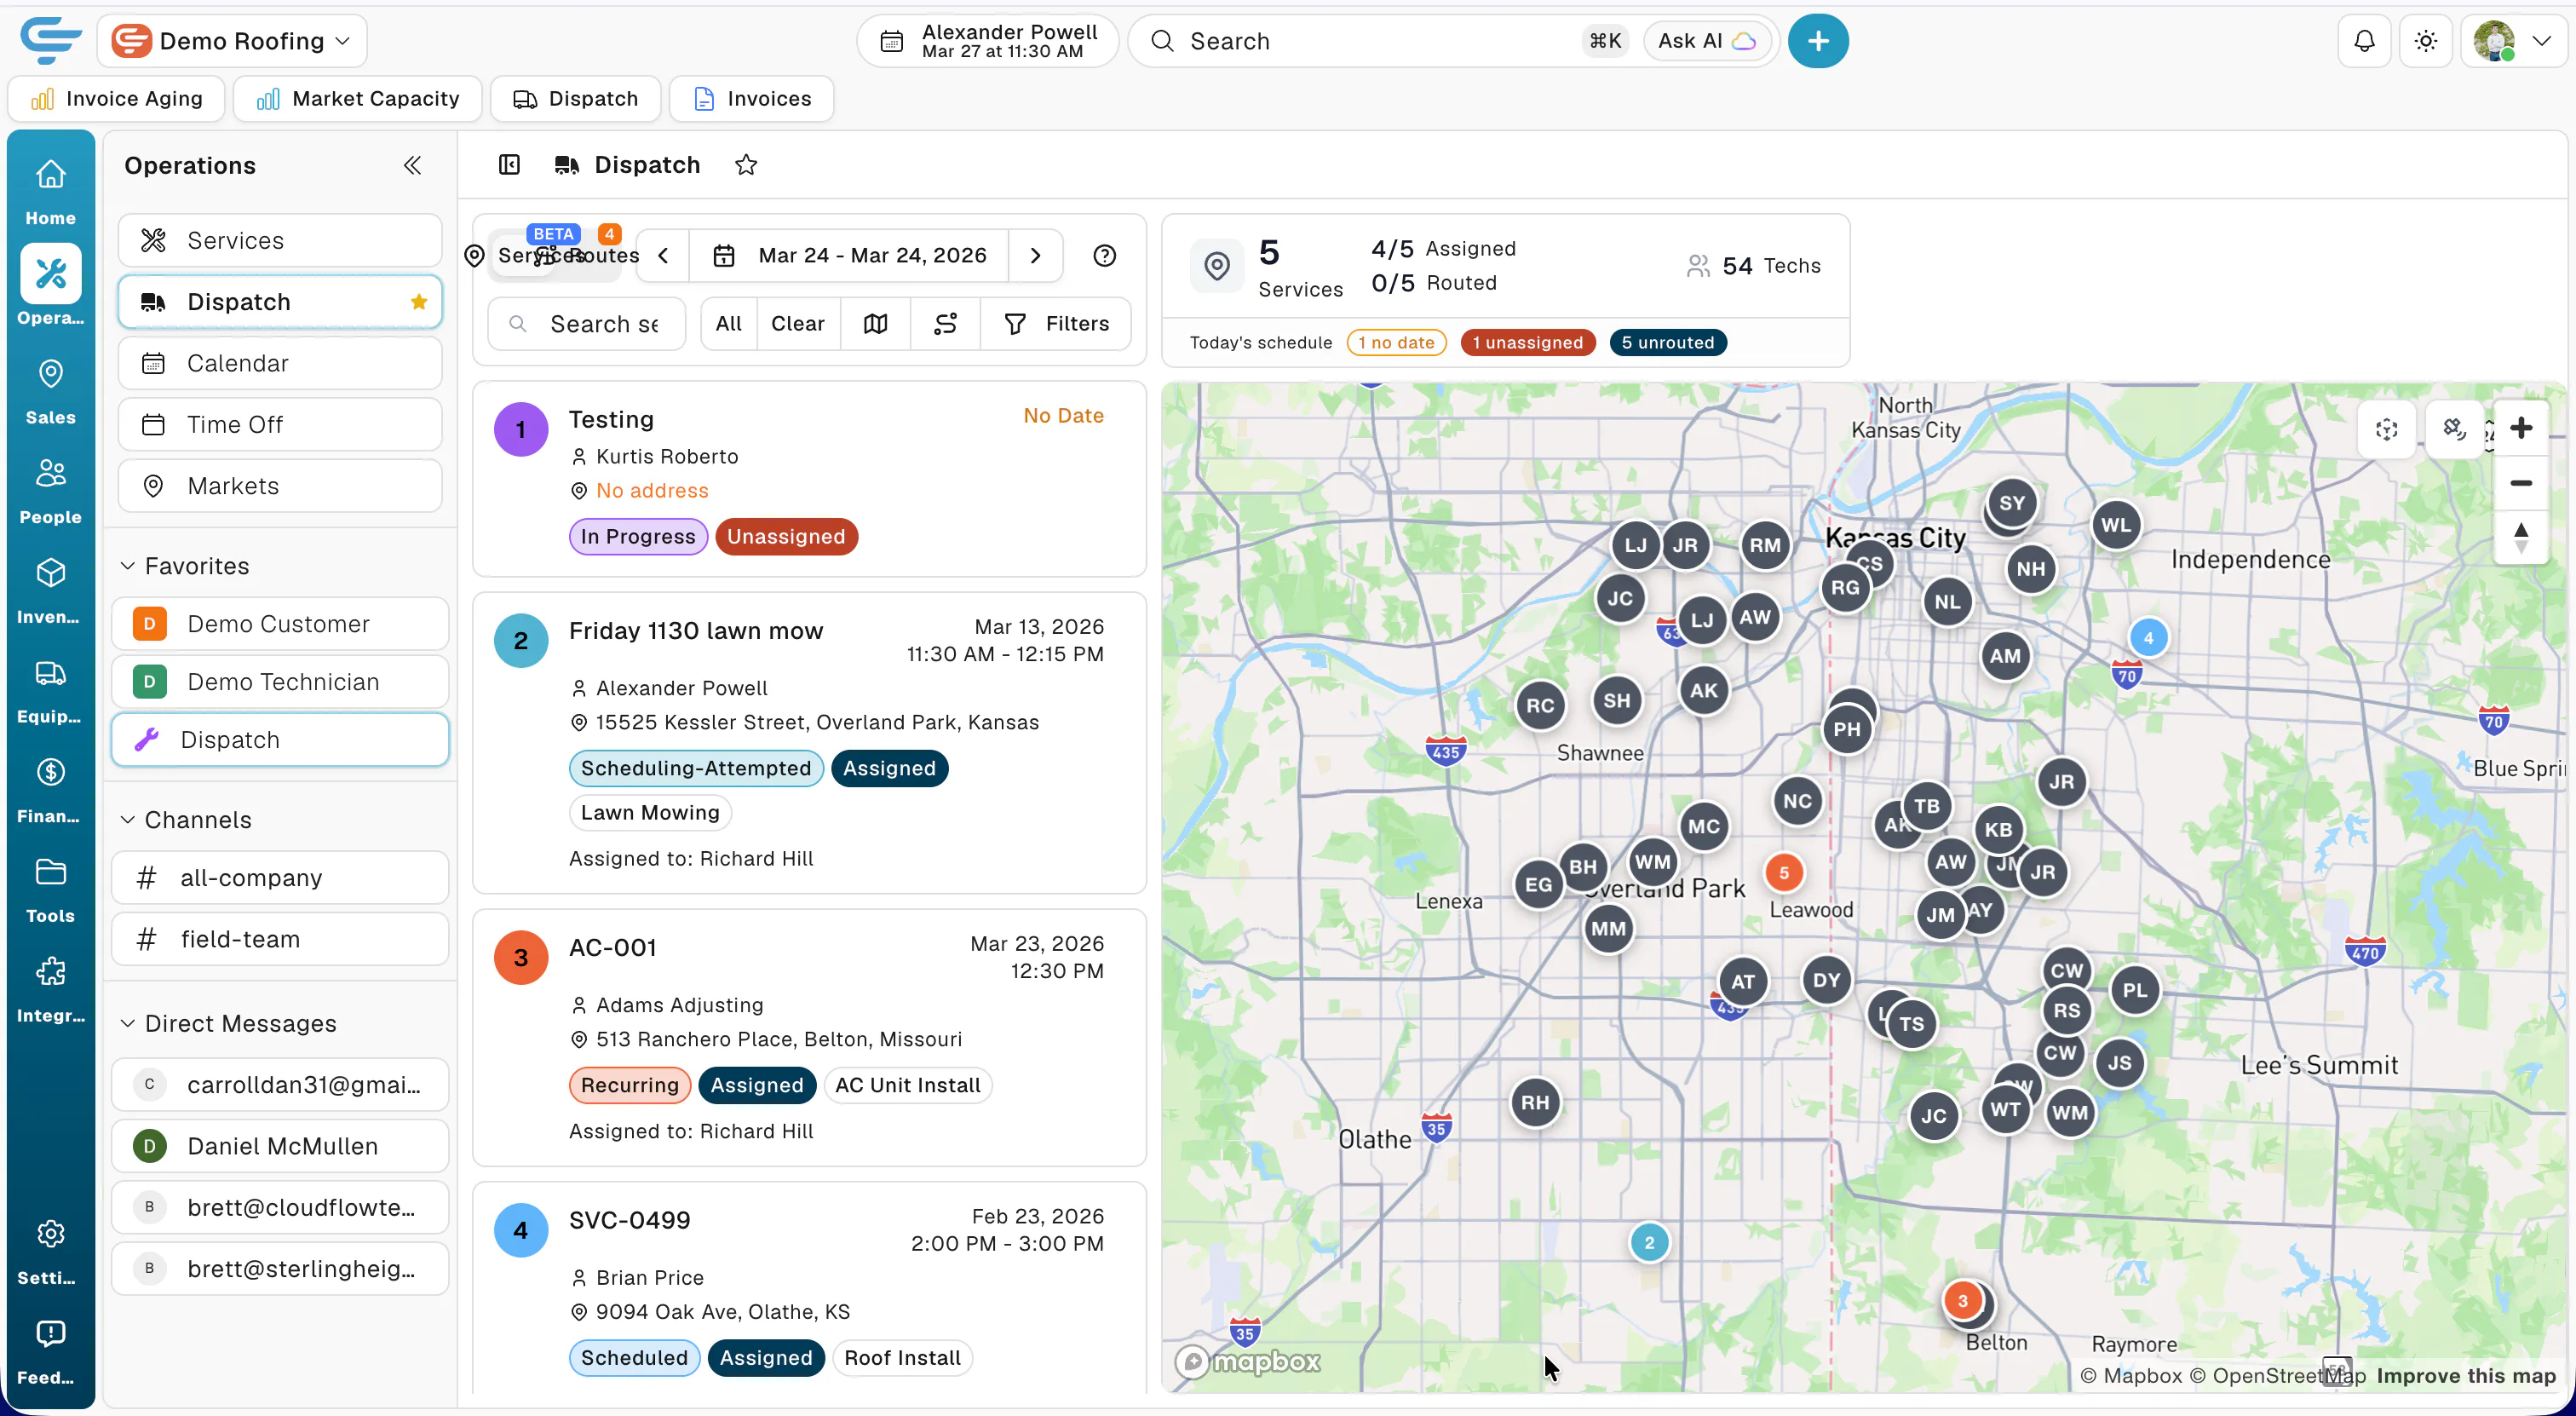This screenshot has width=2576, height=1416.
Task: Toggle the 1 no date schedule chip
Action: coord(1396,343)
